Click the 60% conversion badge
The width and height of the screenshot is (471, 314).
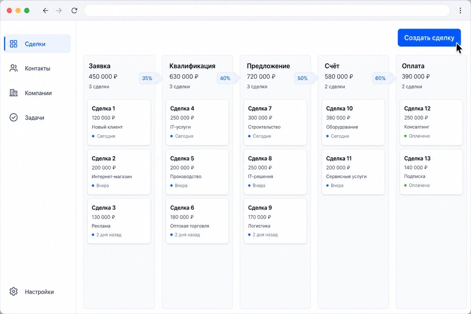[x=381, y=78]
